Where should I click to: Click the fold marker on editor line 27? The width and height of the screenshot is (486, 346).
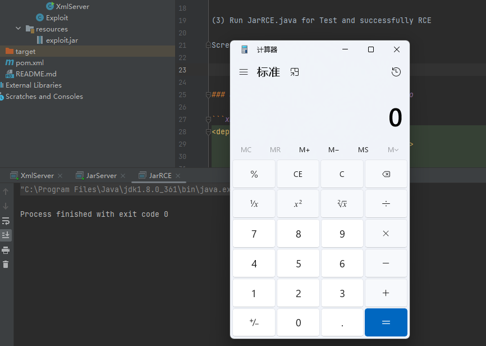208,120
